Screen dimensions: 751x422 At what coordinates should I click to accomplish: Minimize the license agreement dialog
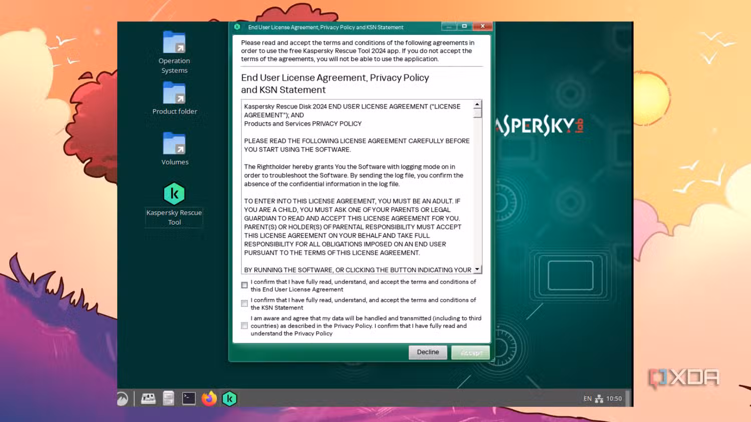point(449,26)
